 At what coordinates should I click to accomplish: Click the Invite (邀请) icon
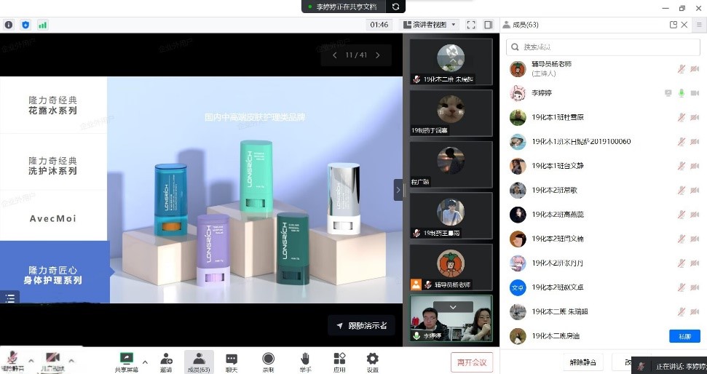click(166, 360)
